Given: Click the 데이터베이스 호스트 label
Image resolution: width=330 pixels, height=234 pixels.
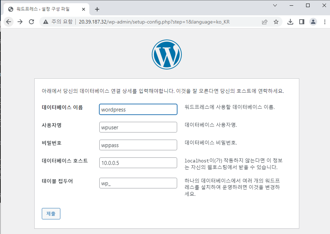Looking at the screenshot, I should pos(65,161).
